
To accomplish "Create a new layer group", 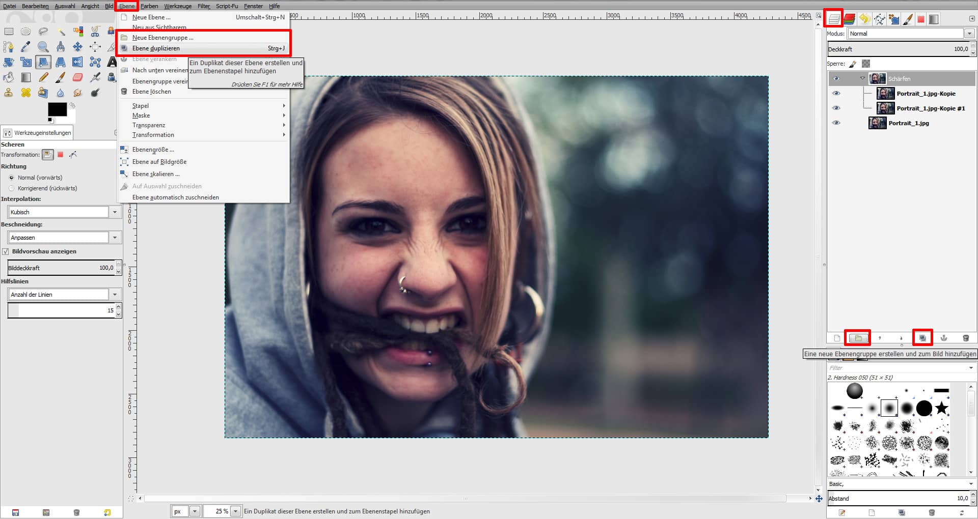I will pyautogui.click(x=858, y=337).
